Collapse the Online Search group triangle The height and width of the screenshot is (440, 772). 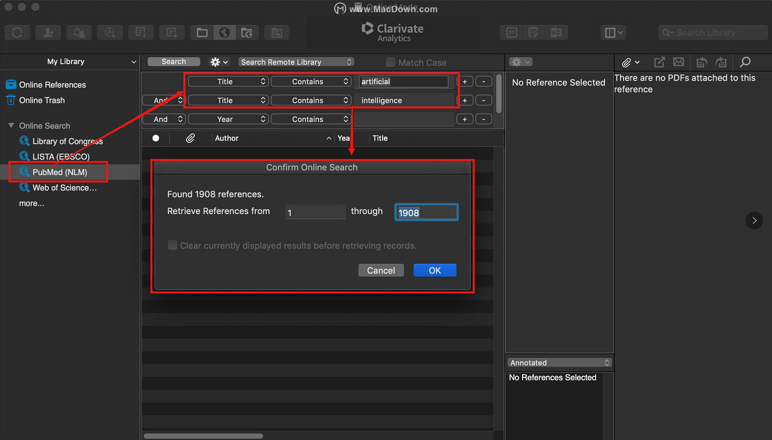pos(11,125)
